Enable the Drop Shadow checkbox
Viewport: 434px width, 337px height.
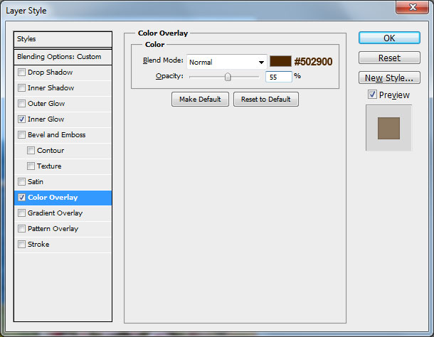pos(21,73)
